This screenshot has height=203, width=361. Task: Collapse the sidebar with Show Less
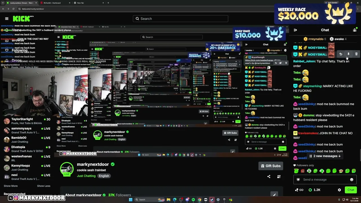pyautogui.click(x=44, y=186)
